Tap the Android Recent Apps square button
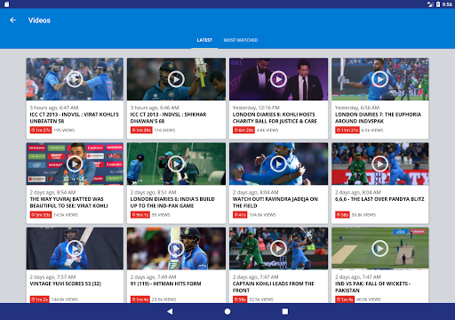Viewport: 455px width, 320px height. pos(285,311)
